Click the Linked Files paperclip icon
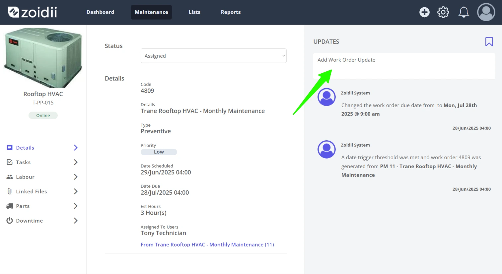Viewport: 502px width, 274px height. click(x=10, y=191)
